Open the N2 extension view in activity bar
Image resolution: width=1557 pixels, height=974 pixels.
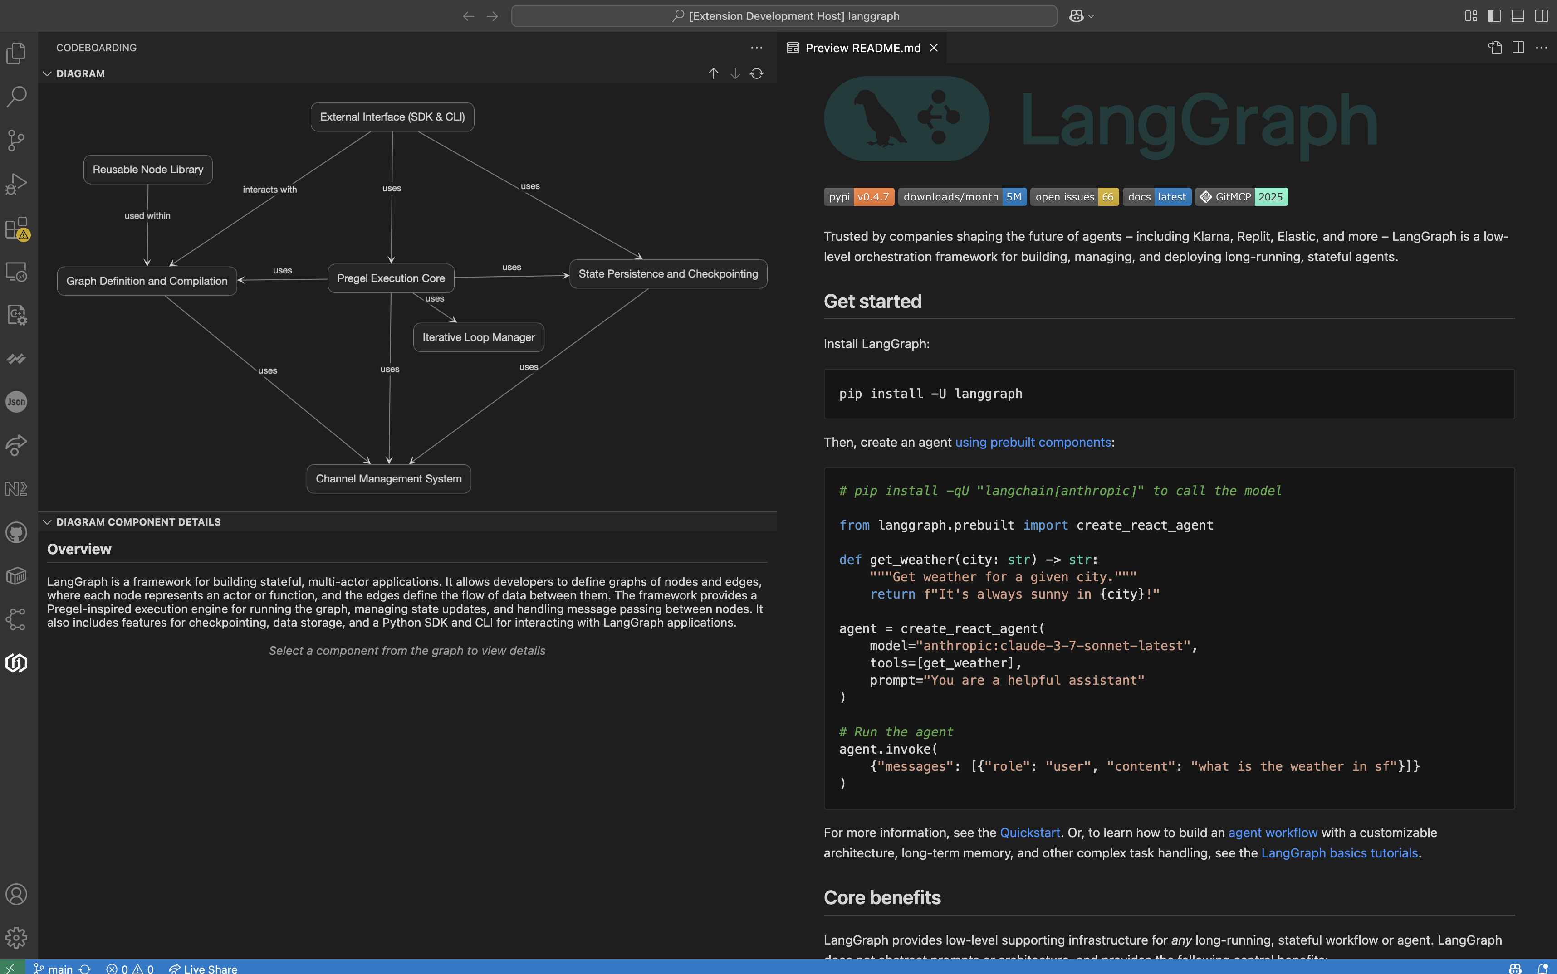tap(16, 488)
